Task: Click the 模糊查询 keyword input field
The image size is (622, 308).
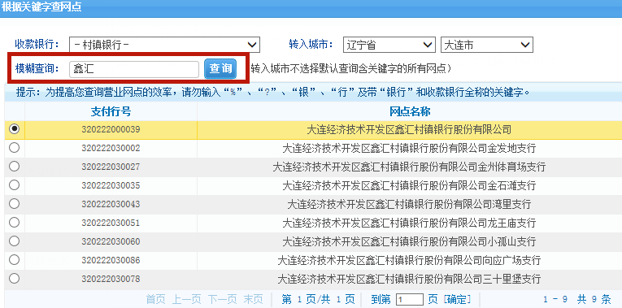Action: coord(133,69)
